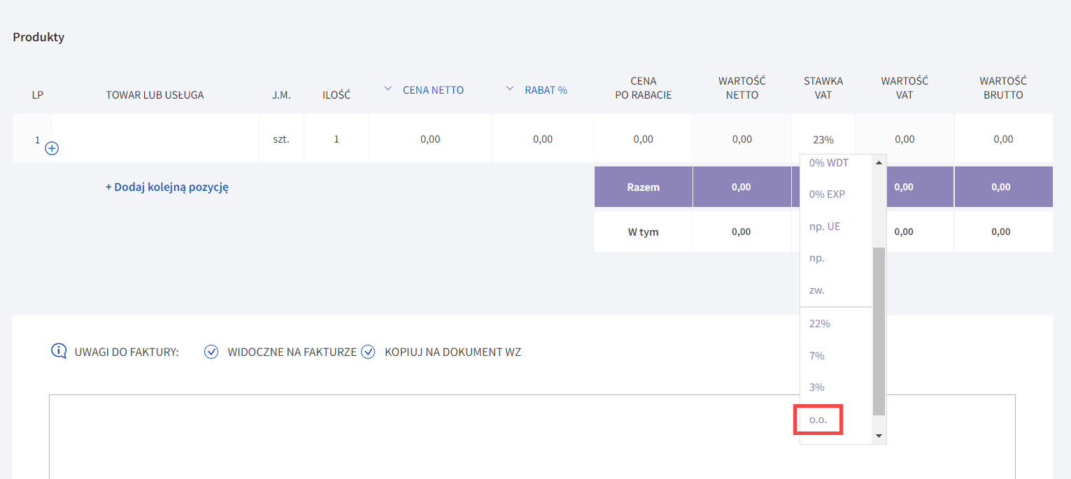Select the 0% WDT VAT option
This screenshot has height=479, width=1071.
coord(828,162)
